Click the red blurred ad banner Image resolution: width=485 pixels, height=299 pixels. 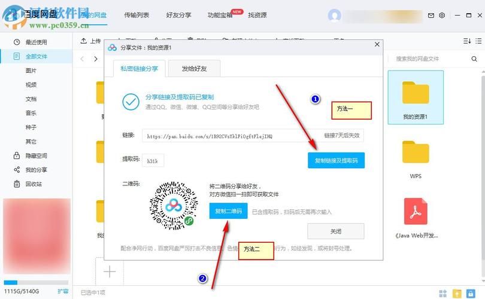(x=37, y=237)
